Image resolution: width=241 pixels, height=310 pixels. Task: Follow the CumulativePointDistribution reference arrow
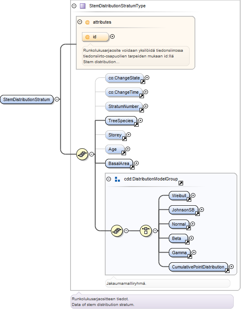coord(228,270)
